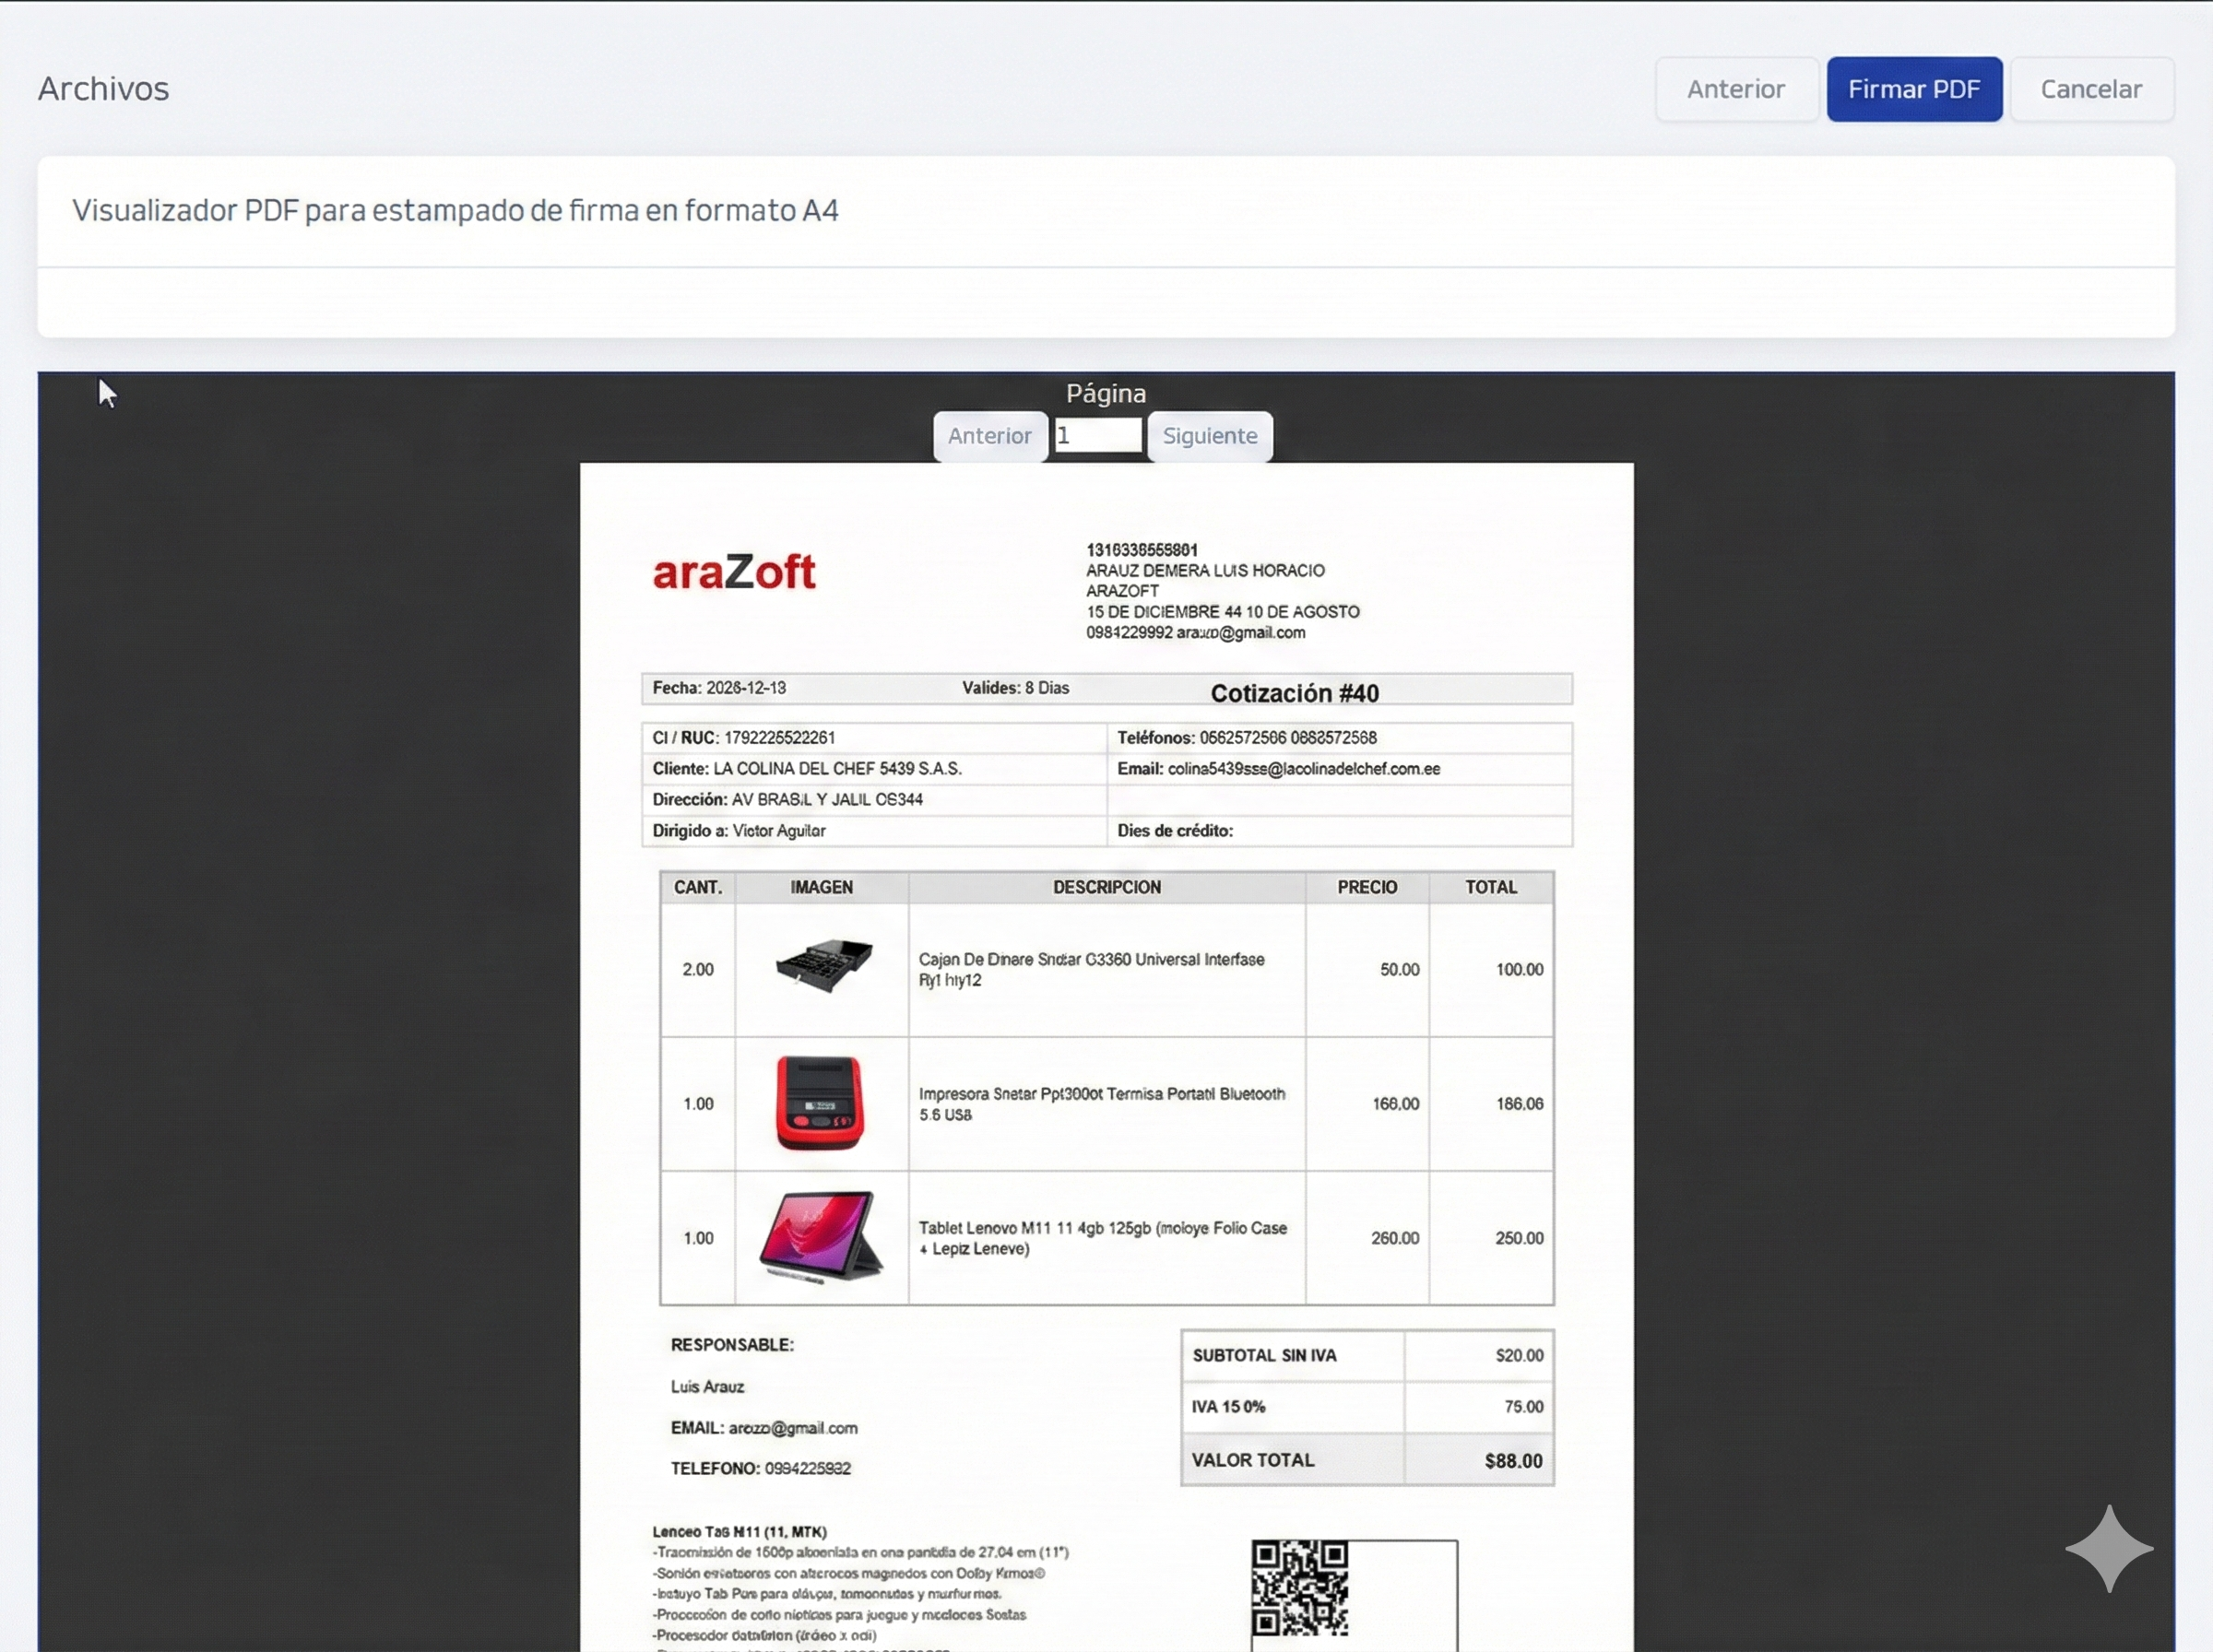The height and width of the screenshot is (1652, 2213).
Task: Click the sparkle star icon at bottom right
Action: click(2108, 1548)
